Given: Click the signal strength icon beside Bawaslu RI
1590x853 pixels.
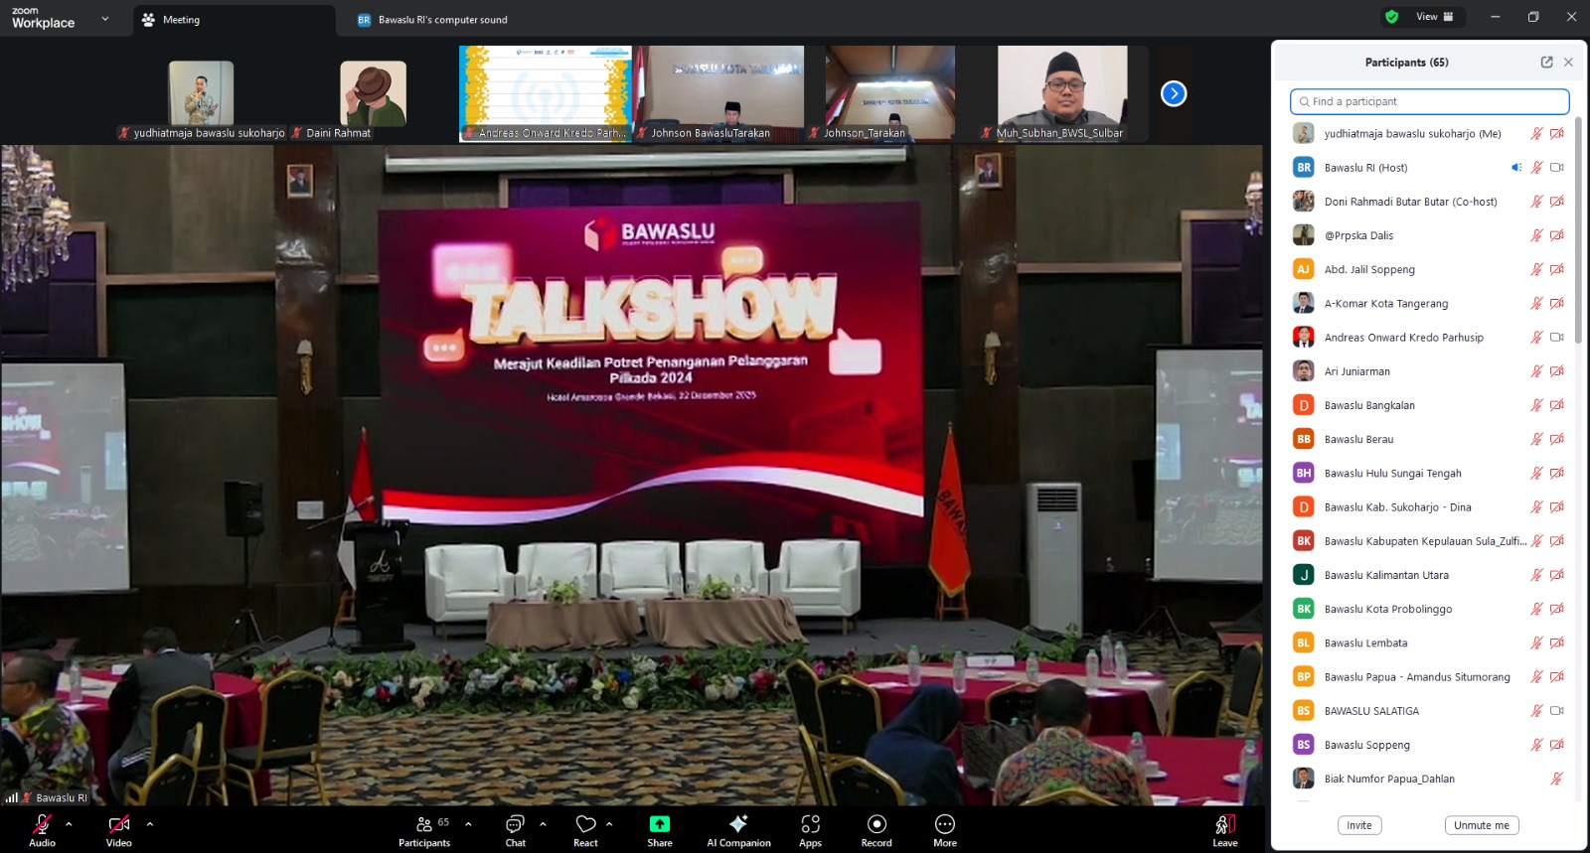Looking at the screenshot, I should click(x=12, y=797).
